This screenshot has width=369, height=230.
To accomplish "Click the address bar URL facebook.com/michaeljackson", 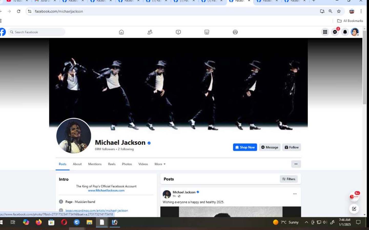I will click(59, 11).
